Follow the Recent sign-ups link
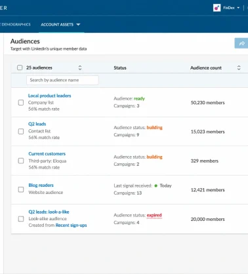Screen dimensions: 248x274 [x=71, y=225]
